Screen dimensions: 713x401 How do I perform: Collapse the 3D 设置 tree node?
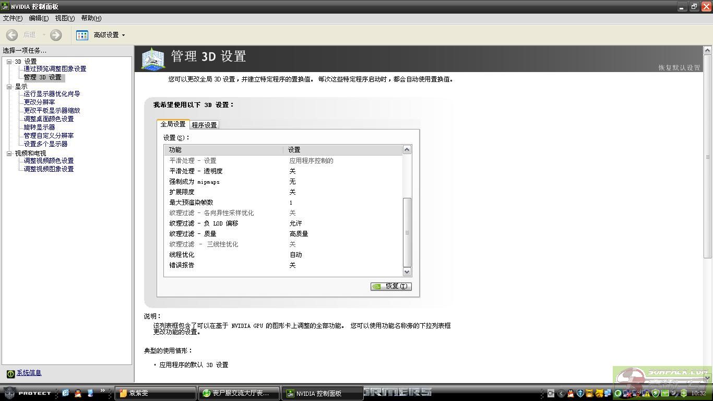coord(9,62)
